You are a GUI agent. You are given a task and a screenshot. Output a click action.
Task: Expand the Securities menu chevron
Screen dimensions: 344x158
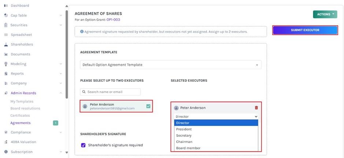[x=61, y=25]
